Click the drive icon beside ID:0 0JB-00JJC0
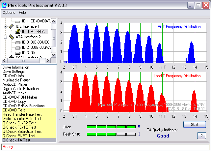Image resolution: width=211 pixels, height=151 pixels. point(18,43)
